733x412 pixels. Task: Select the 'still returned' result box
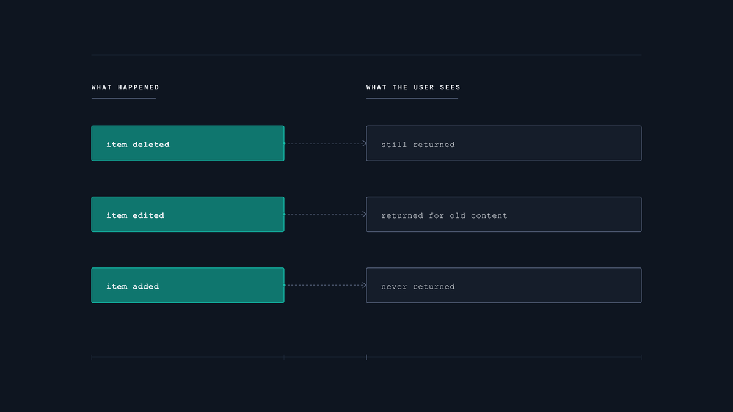pos(504,143)
